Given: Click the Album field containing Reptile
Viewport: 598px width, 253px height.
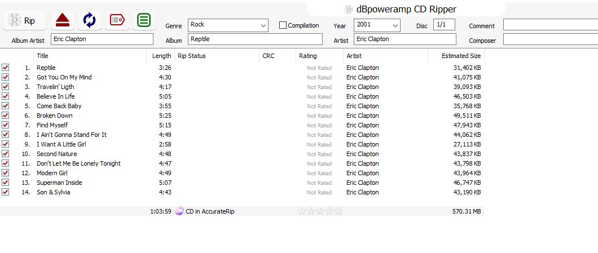Looking at the screenshot, I should click(255, 39).
